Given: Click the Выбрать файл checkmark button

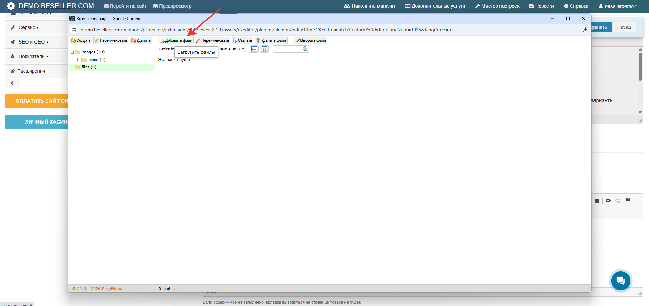Looking at the screenshot, I should point(311,40).
